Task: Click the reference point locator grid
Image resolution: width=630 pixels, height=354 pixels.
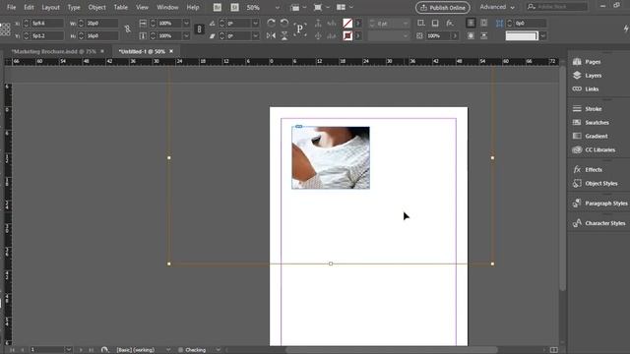Action: pyautogui.click(x=5, y=29)
